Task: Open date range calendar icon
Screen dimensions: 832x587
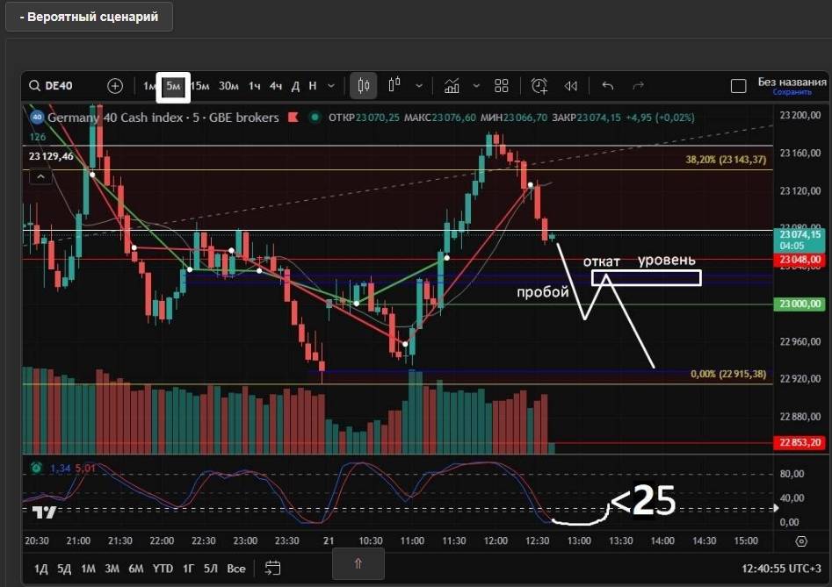Action: [273, 568]
